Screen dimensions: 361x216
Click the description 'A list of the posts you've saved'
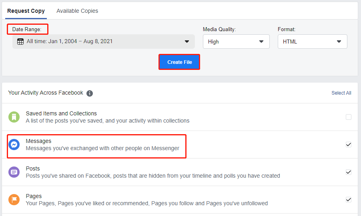(108, 121)
